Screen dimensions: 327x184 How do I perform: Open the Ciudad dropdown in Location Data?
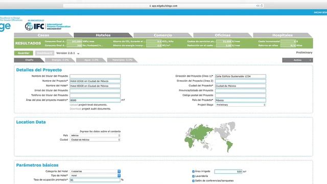point(95,140)
